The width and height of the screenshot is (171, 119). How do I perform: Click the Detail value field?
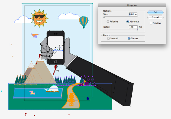(133, 27)
